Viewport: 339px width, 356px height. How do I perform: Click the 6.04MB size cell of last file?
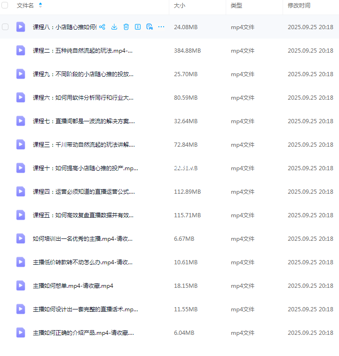(184, 332)
